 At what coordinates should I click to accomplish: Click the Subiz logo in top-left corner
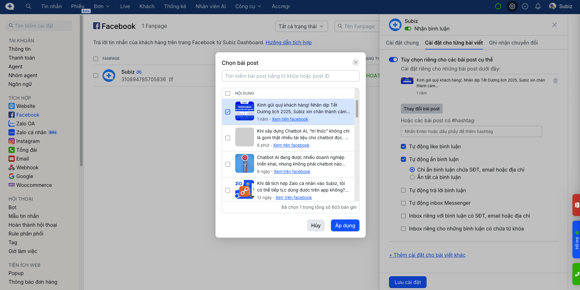pyautogui.click(x=10, y=6)
